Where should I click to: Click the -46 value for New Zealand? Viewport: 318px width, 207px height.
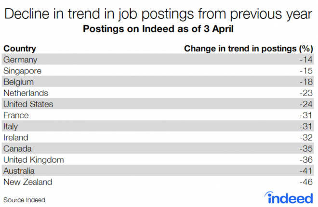[307, 182]
